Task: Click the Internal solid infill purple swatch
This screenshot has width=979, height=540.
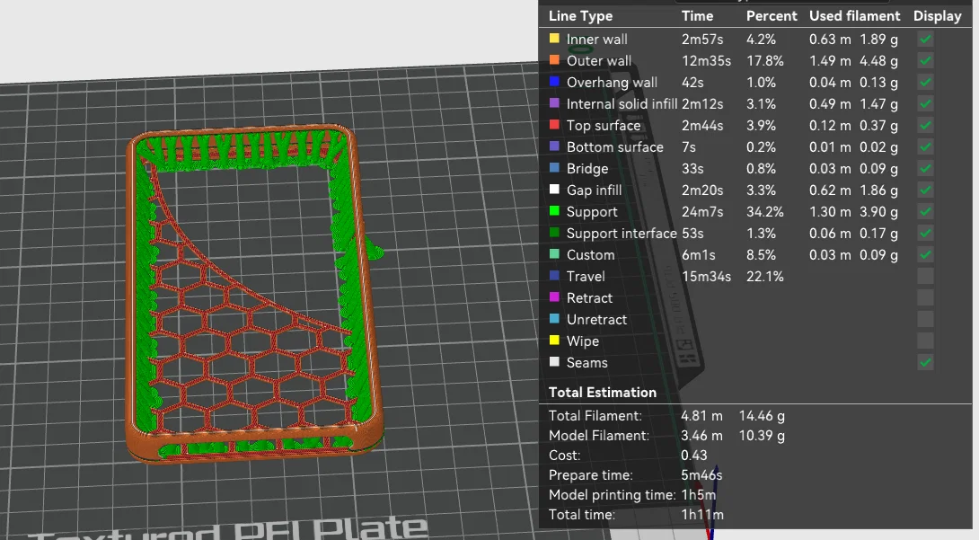Action: (554, 103)
